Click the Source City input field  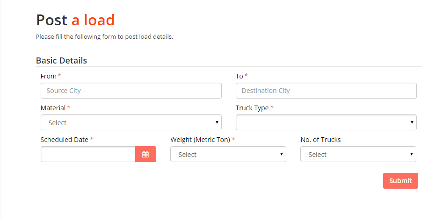click(x=131, y=91)
